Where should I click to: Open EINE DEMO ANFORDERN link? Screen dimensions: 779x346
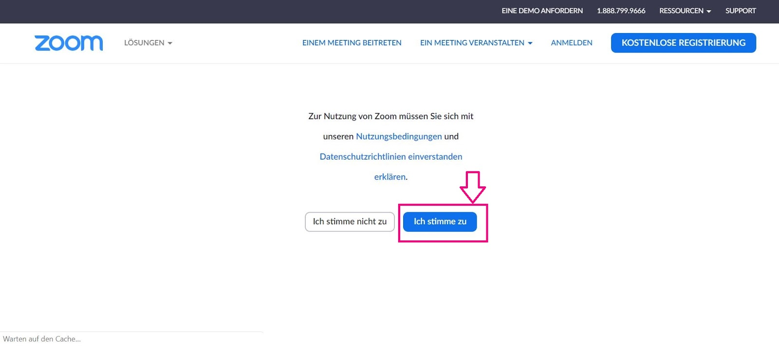[x=542, y=11]
